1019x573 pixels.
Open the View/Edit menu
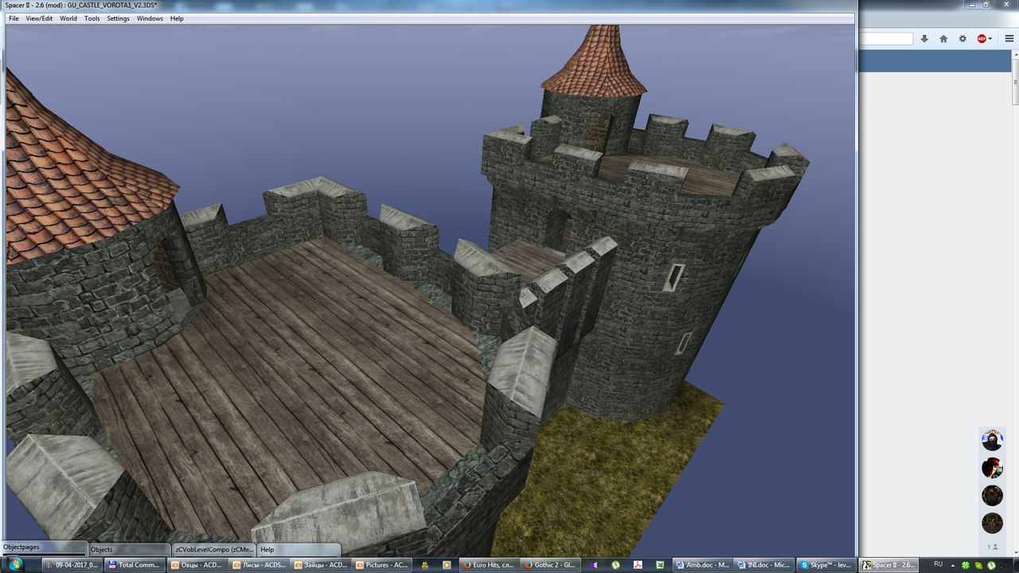pyautogui.click(x=39, y=18)
